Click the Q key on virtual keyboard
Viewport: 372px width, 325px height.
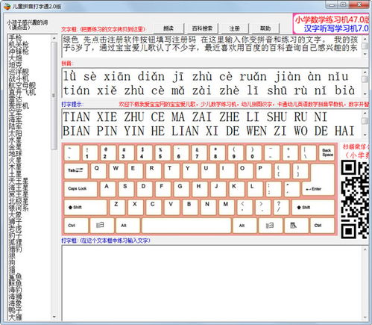[x=98, y=170]
